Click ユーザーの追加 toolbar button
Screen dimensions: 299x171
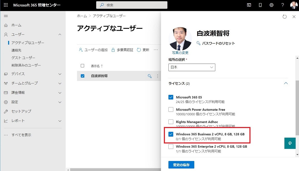(x=93, y=50)
